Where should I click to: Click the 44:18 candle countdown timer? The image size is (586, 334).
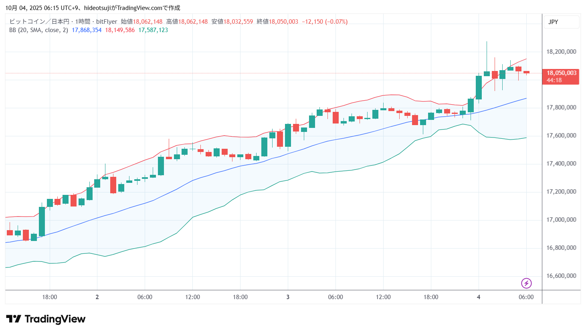[x=554, y=80]
